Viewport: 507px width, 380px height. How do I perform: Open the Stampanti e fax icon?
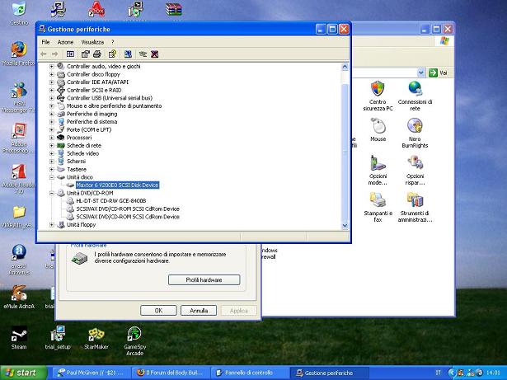(x=378, y=208)
